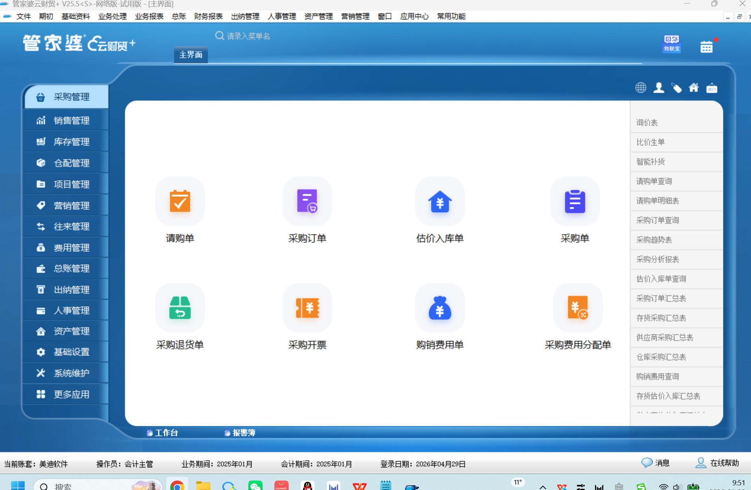Switch to the 报警簿 tab
Viewport: 751px width, 490px height.
point(240,433)
